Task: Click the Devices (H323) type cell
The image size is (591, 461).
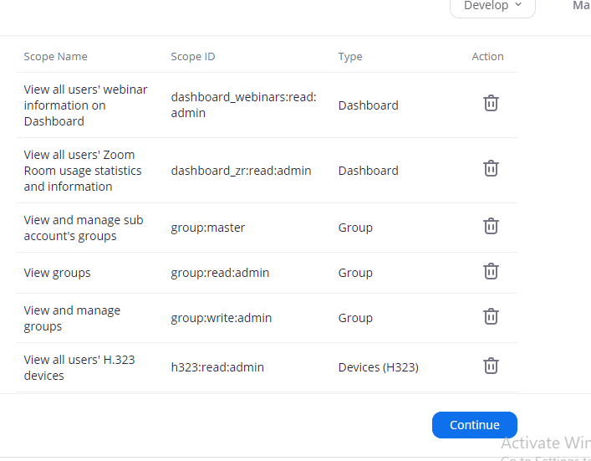Action: (x=378, y=366)
